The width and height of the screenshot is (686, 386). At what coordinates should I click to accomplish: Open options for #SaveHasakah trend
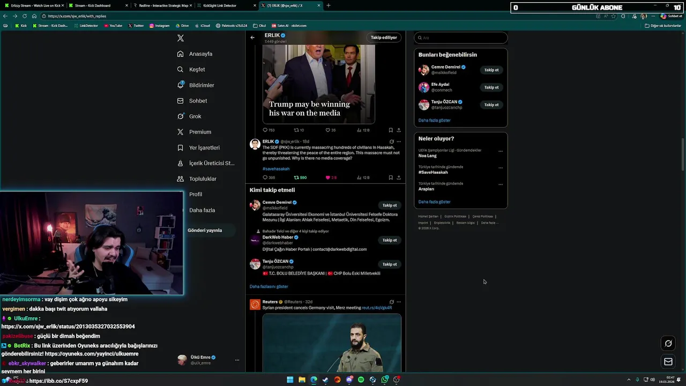[501, 168]
